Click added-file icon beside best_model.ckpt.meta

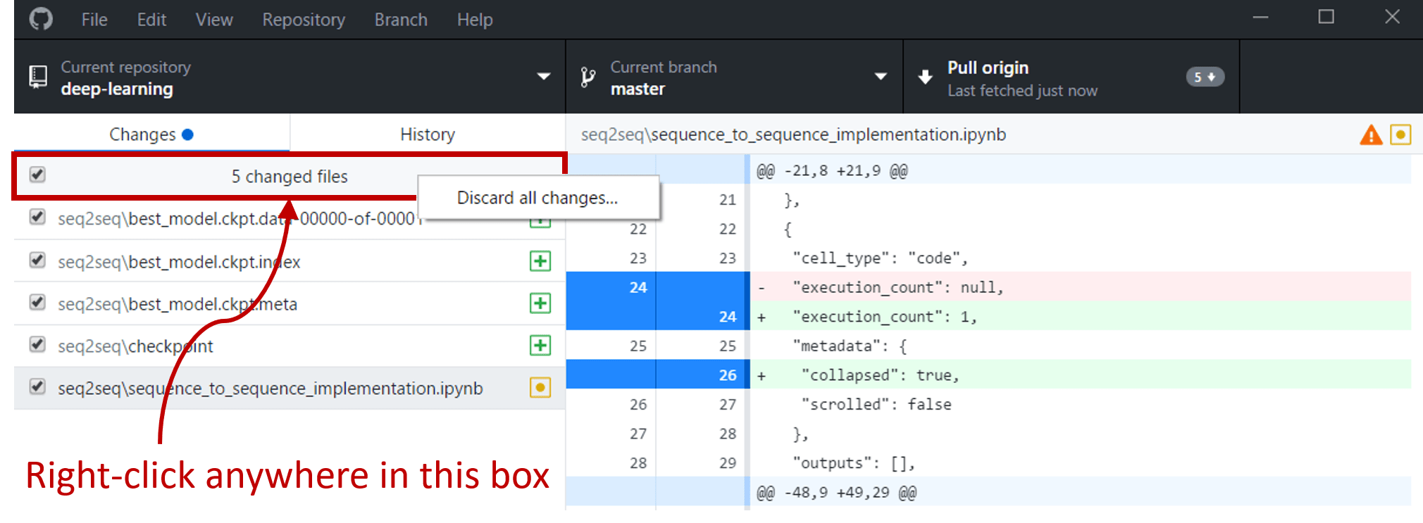click(540, 303)
